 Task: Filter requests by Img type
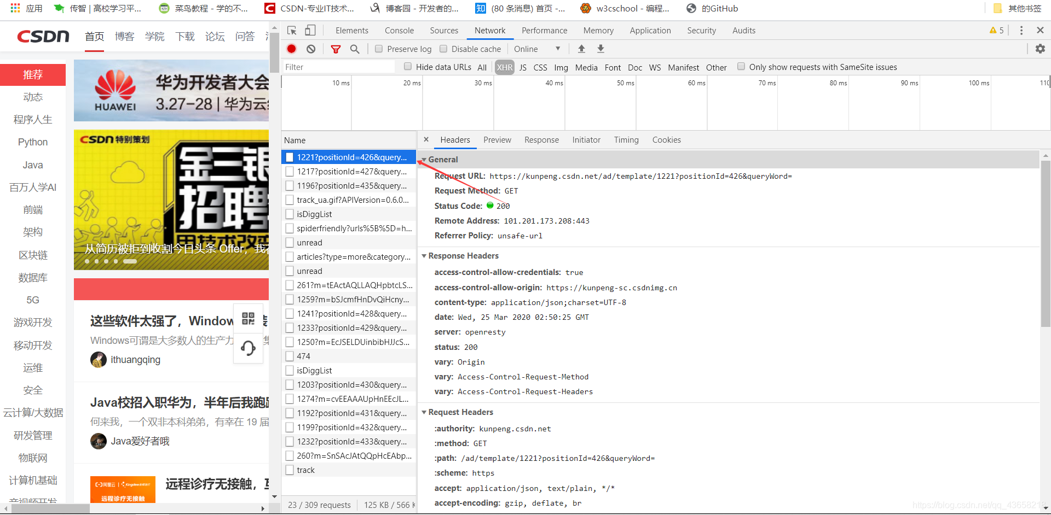click(x=561, y=67)
